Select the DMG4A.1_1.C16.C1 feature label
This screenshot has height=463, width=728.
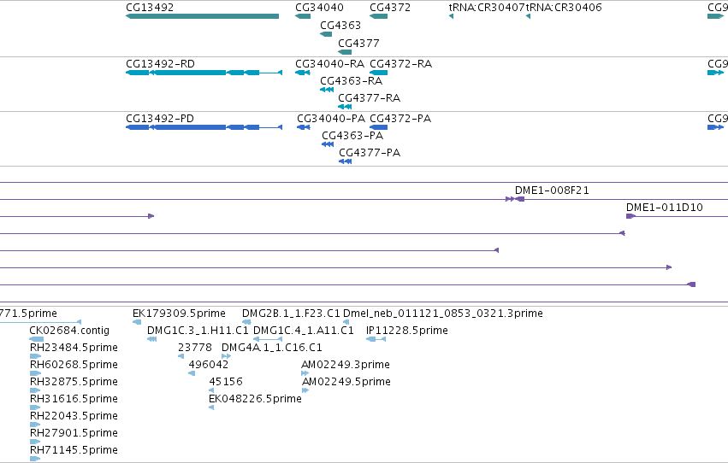pyautogui.click(x=271, y=348)
